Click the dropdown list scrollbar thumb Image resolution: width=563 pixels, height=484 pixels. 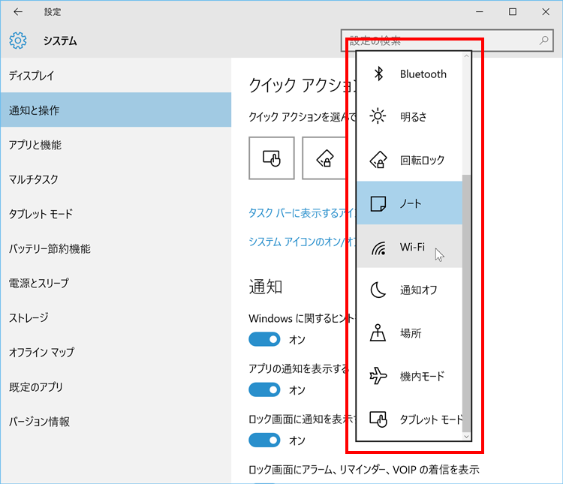click(x=466, y=300)
